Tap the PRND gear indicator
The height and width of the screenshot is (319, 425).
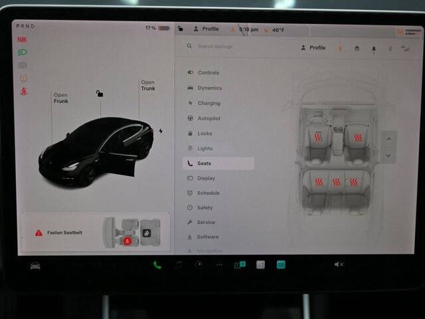25,26
